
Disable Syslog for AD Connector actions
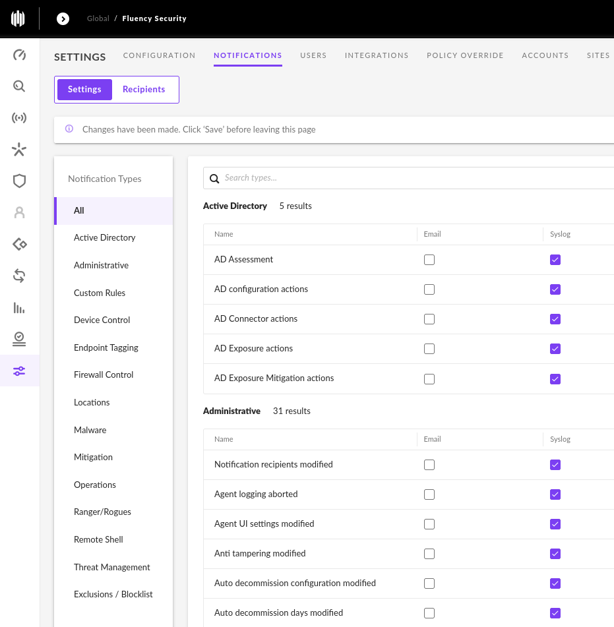click(555, 318)
